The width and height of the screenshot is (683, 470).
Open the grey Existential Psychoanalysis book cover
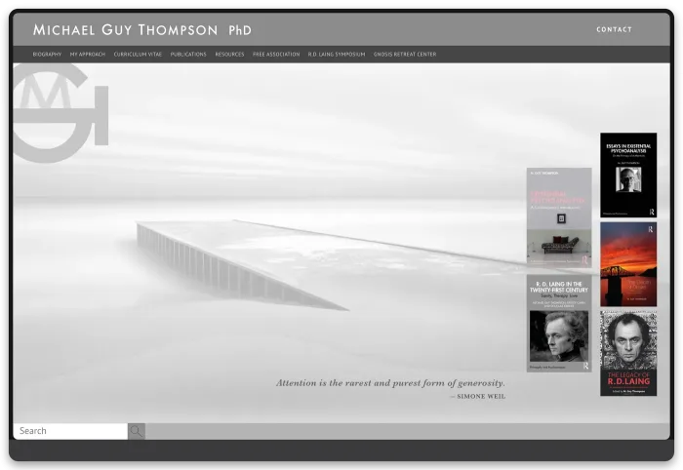[559, 216]
